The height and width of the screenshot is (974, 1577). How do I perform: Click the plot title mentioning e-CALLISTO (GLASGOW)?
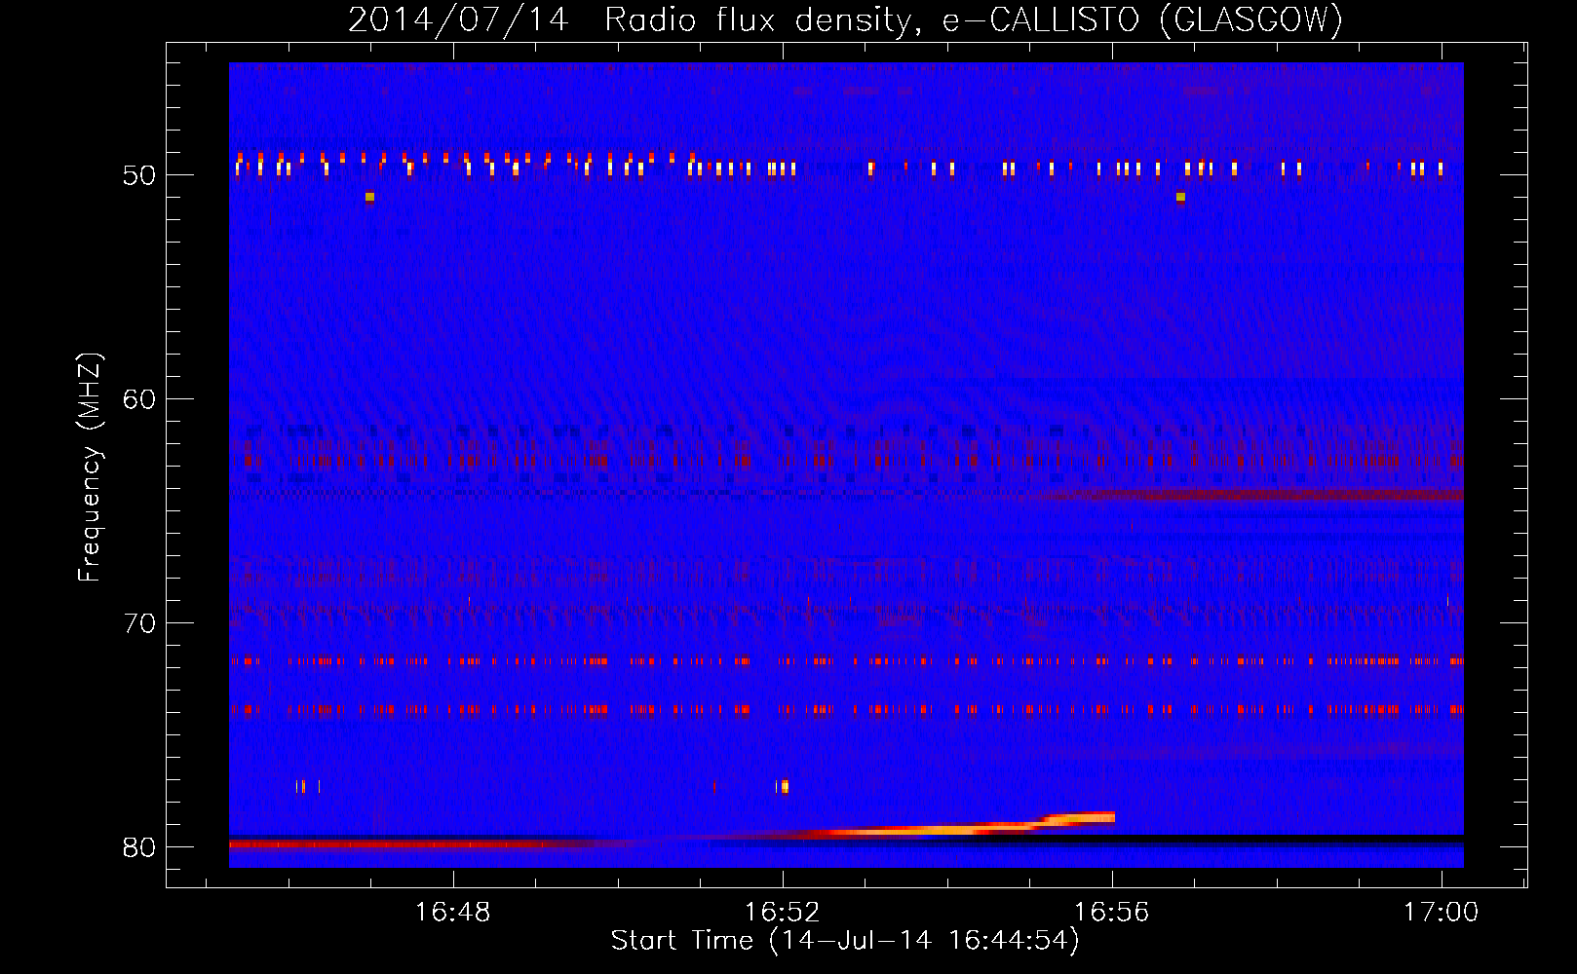(x=845, y=19)
